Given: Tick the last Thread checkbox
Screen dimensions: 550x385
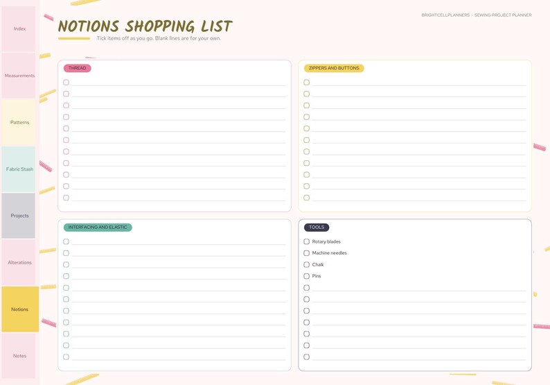Looking at the screenshot, I should pyautogui.click(x=66, y=198).
